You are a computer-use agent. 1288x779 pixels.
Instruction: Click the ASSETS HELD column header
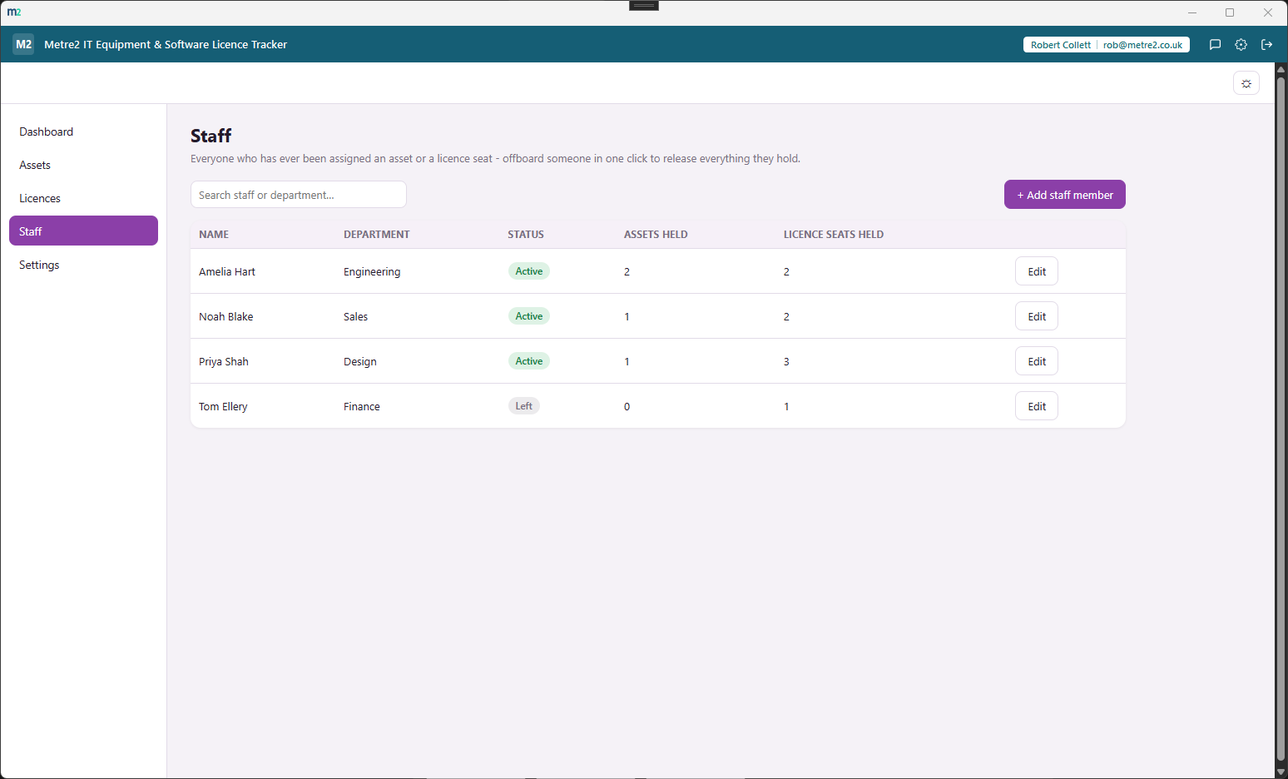[x=656, y=235]
